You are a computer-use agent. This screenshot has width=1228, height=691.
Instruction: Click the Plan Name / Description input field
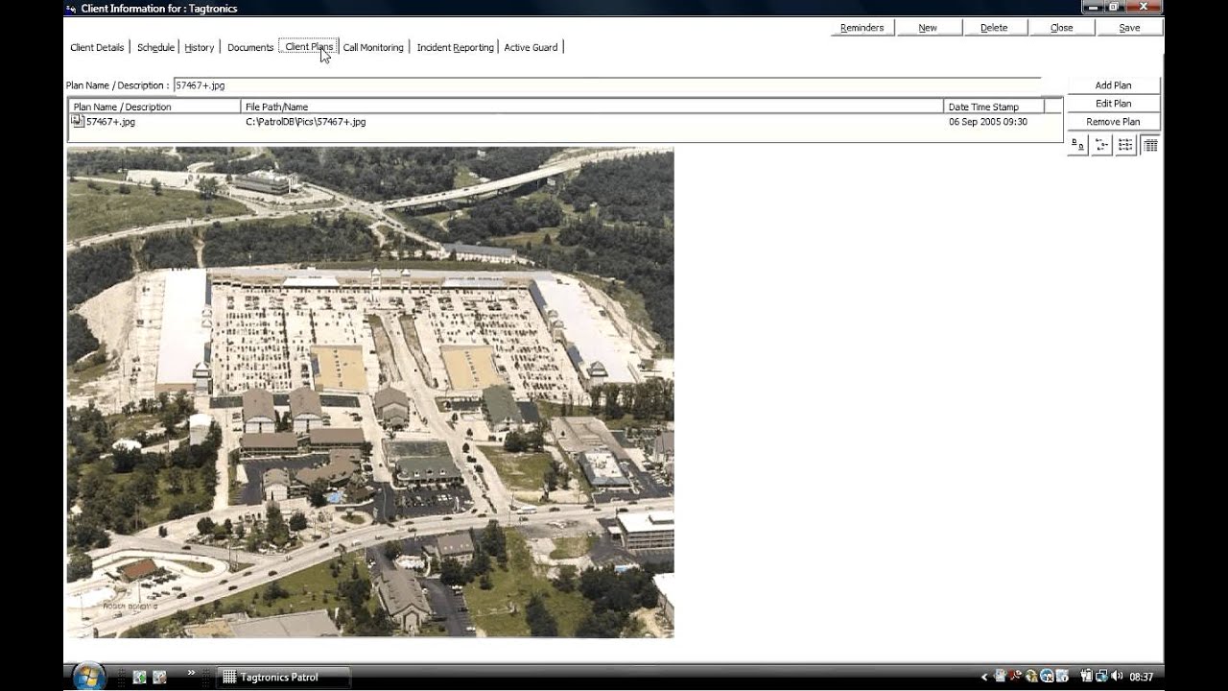[606, 85]
